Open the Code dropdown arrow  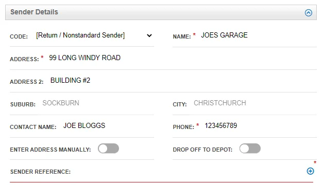(x=149, y=35)
